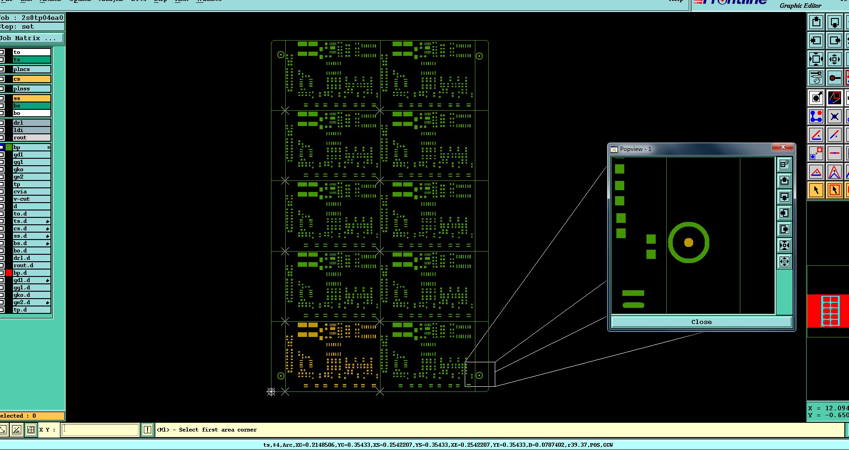Click the green color swatch beside layer bp
This screenshot has height=450, width=849.
(x=9, y=147)
